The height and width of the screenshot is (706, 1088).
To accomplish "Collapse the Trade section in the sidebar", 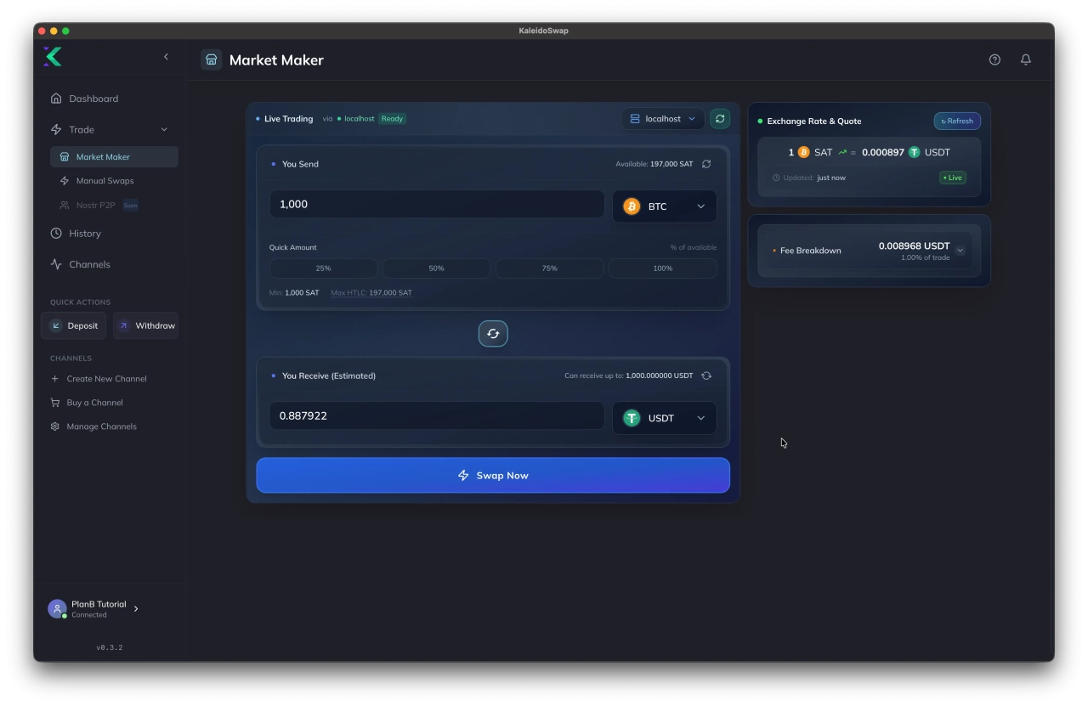I will coord(164,129).
